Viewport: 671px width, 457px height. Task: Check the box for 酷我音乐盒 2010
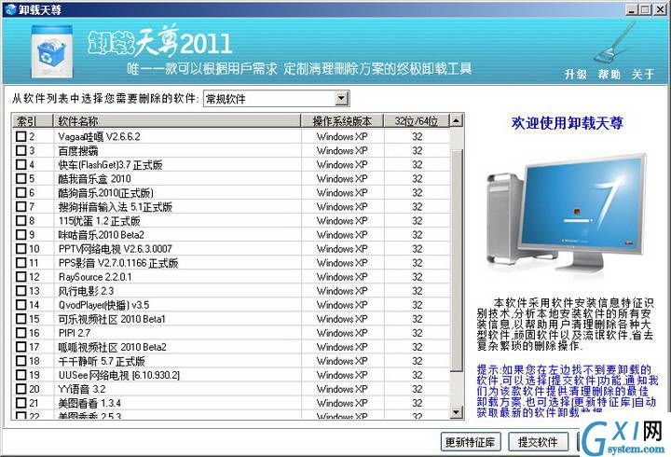point(21,178)
